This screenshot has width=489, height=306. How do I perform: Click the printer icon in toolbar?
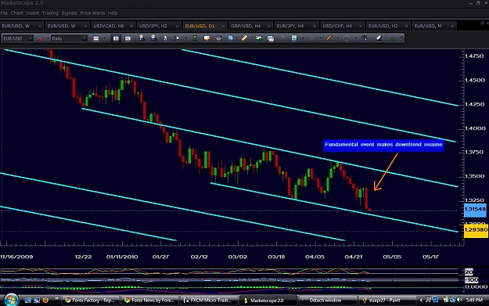pyautogui.click(x=218, y=38)
